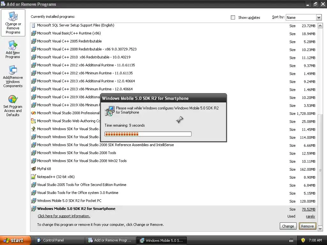Viewport: 327px width, 245px height.
Task: Click icon of Visual C++ 2012 x86 Minimum Runtime
Action: click(x=33, y=73)
